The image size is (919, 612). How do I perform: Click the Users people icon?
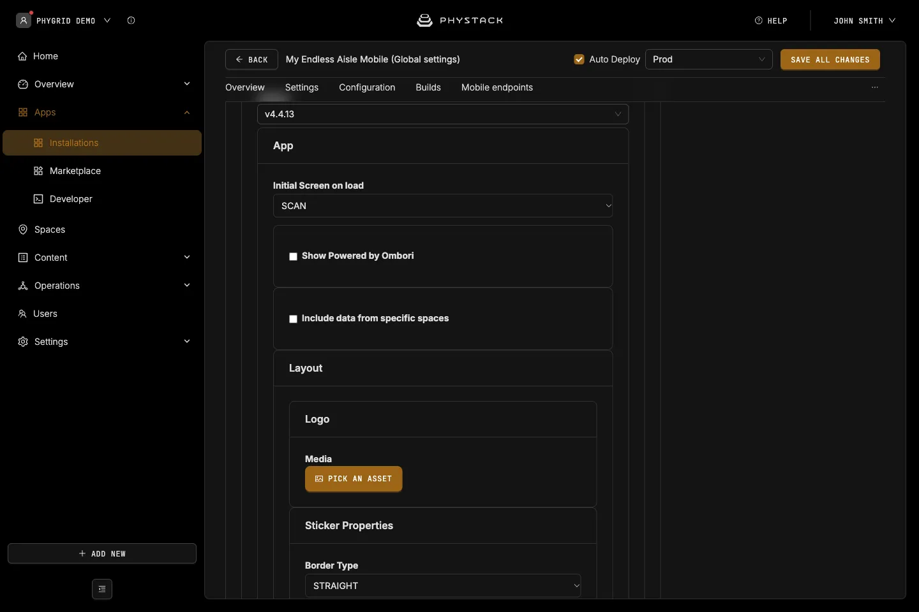click(x=22, y=314)
